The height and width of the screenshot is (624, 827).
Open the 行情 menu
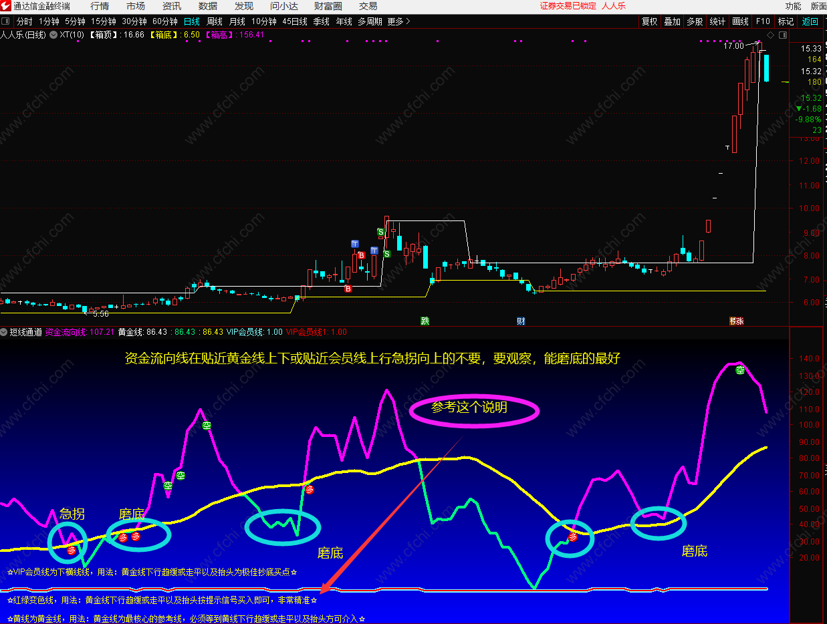click(100, 6)
